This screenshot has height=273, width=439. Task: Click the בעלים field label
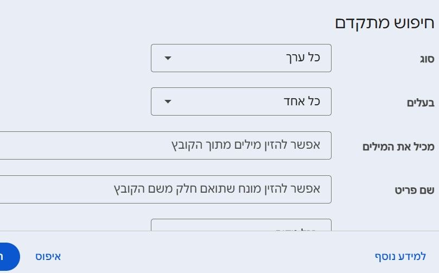(x=421, y=103)
